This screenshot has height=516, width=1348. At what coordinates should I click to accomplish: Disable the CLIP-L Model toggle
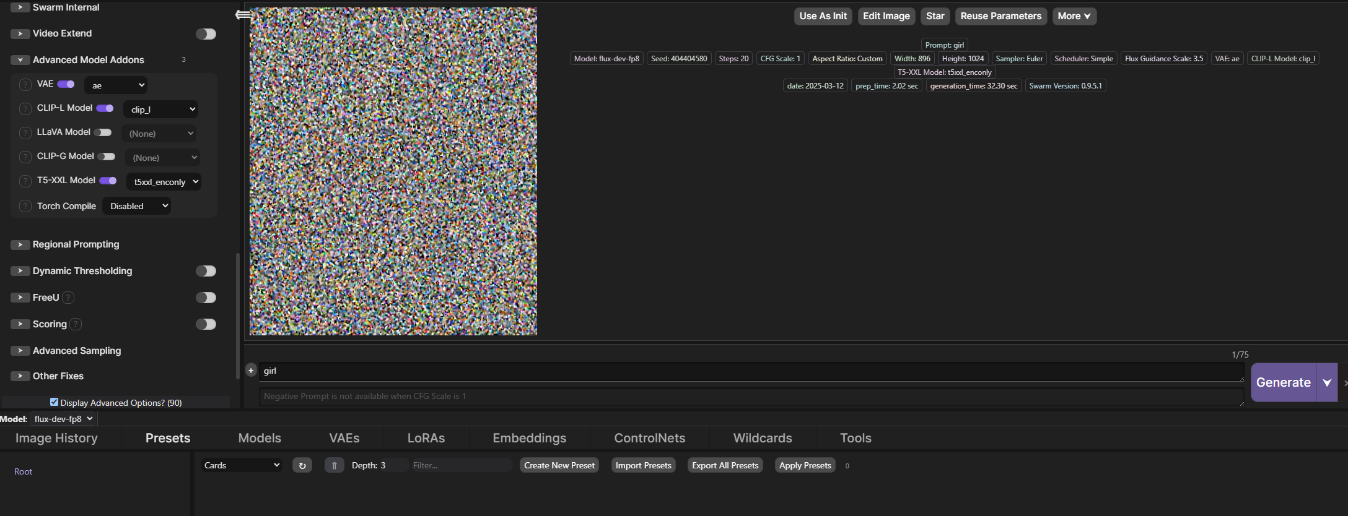(105, 108)
